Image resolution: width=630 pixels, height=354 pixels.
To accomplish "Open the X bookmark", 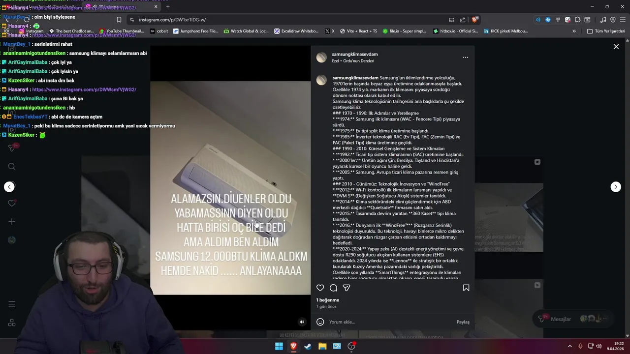I will tap(330, 31).
